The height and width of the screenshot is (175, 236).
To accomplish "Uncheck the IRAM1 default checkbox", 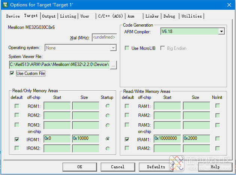I will click(x=127, y=139).
